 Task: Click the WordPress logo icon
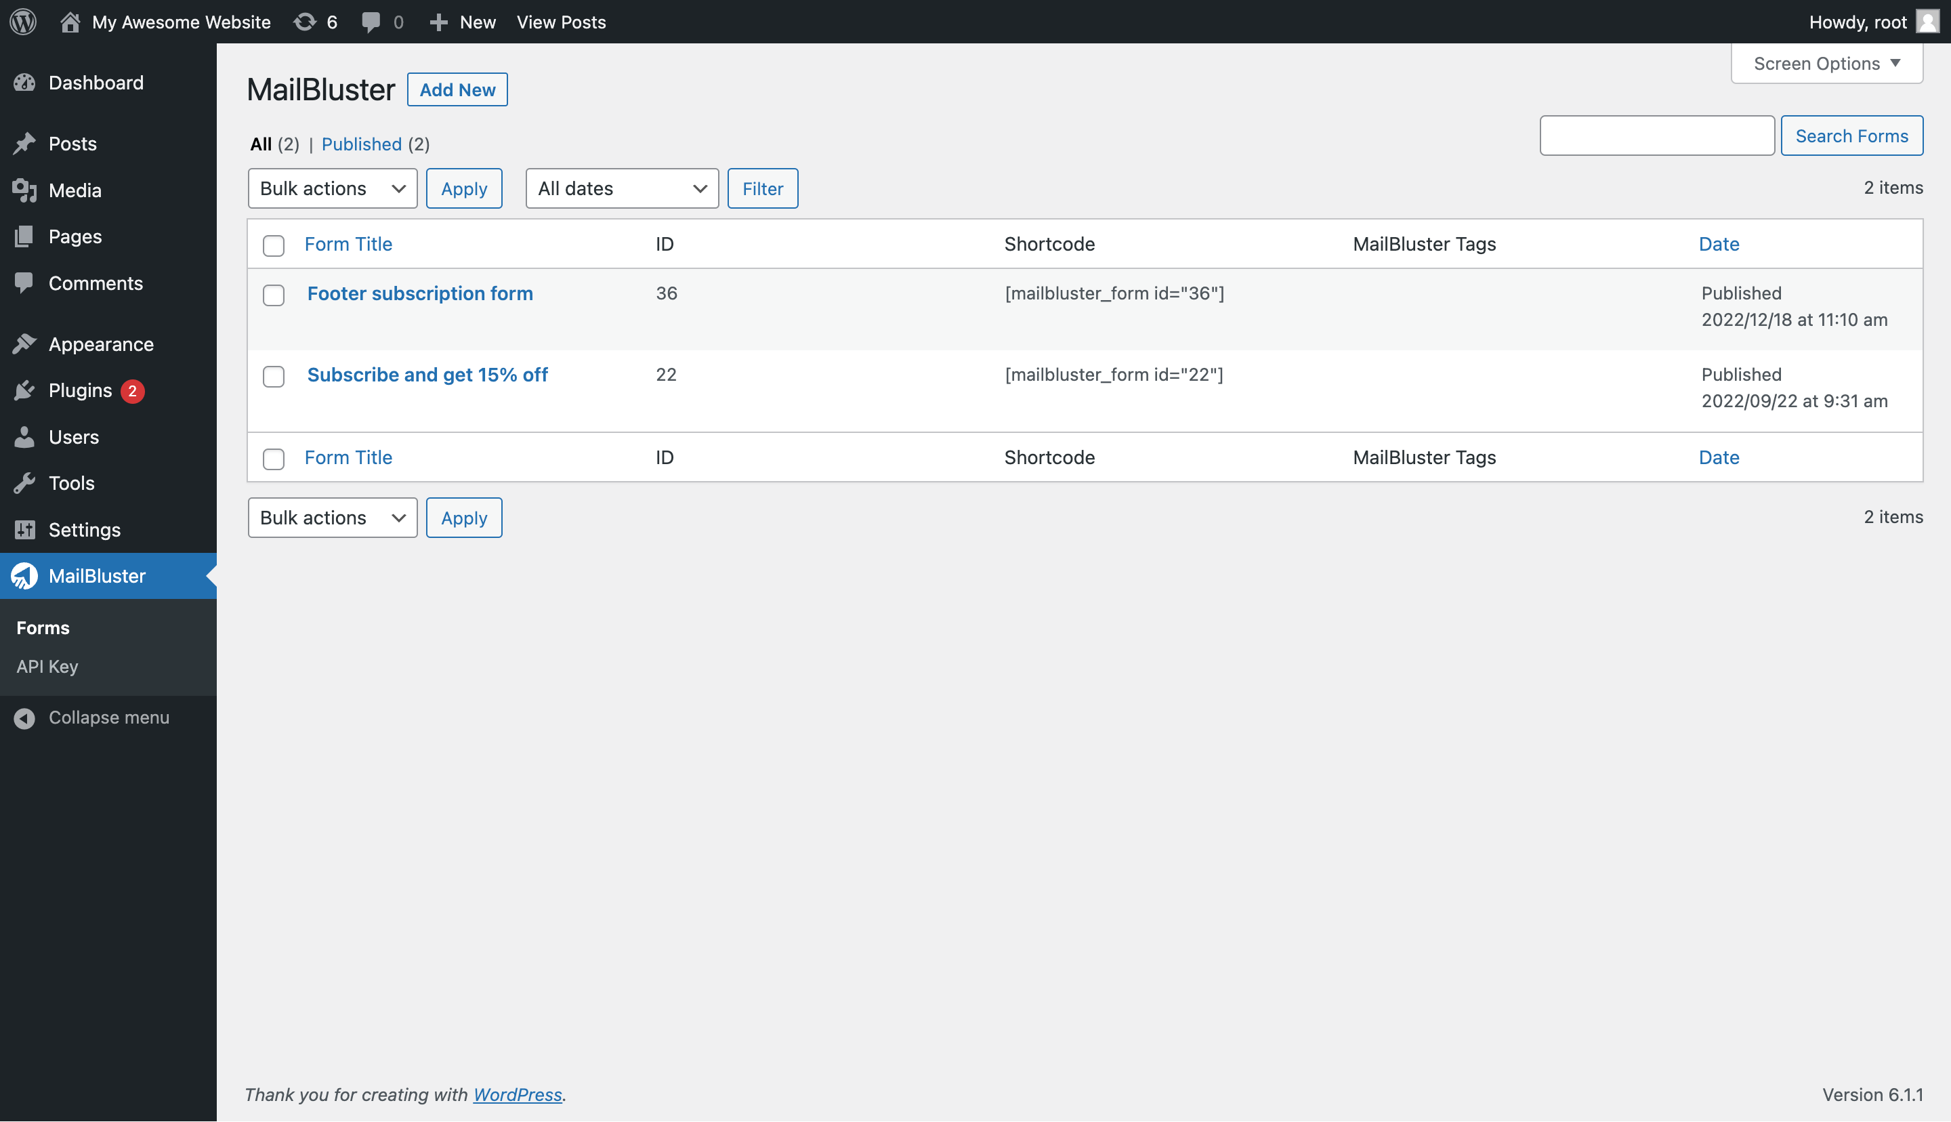(x=23, y=22)
